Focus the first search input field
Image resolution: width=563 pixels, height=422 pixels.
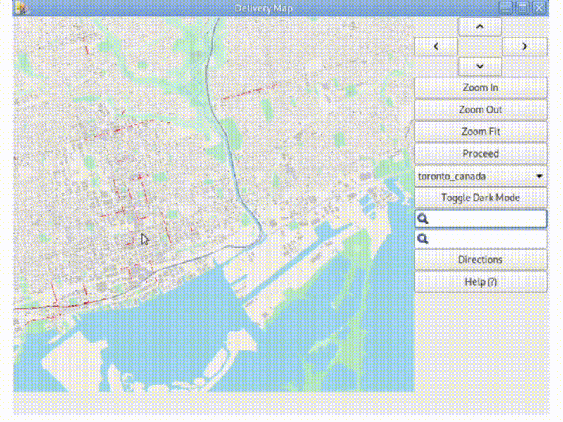coord(487,219)
